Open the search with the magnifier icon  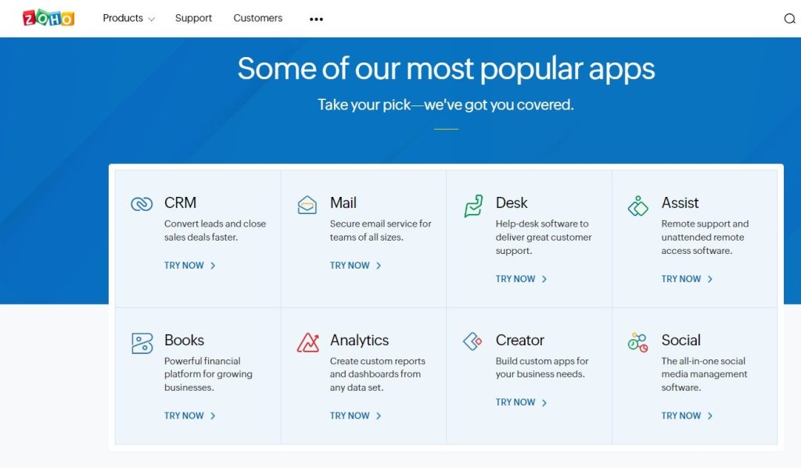(789, 18)
